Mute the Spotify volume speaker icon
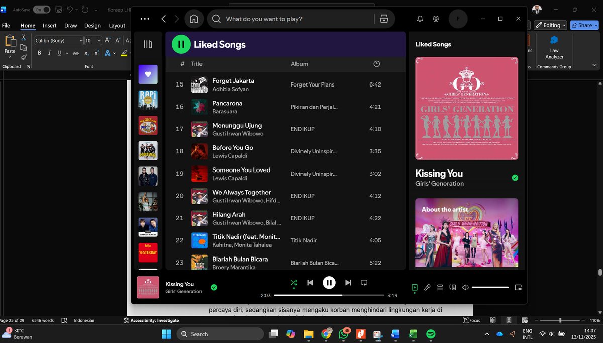 pyautogui.click(x=465, y=288)
